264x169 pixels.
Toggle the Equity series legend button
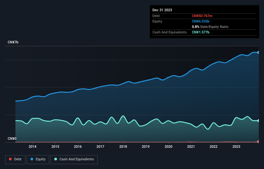[38, 159]
